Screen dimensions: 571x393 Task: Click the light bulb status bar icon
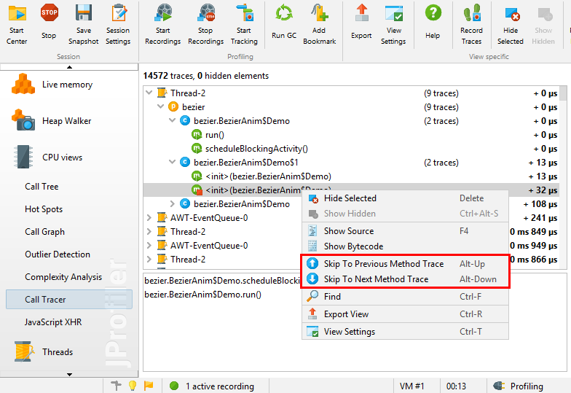(x=133, y=385)
